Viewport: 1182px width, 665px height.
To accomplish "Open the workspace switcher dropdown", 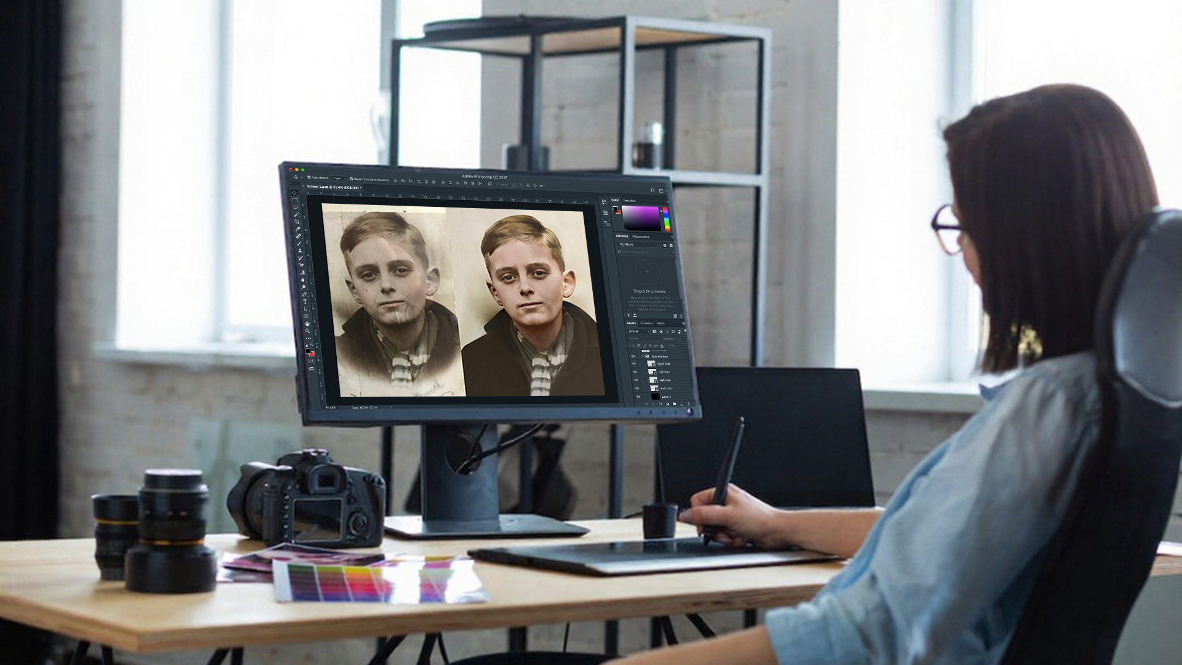I will [x=662, y=191].
